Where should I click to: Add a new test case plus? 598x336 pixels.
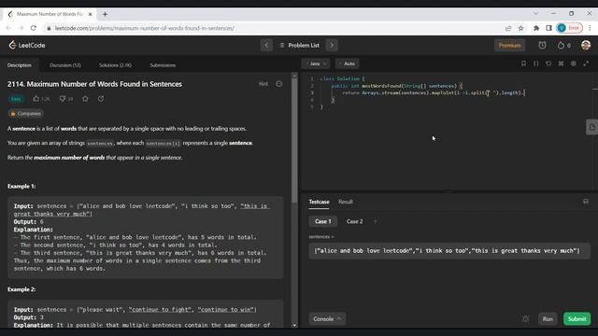(376, 221)
